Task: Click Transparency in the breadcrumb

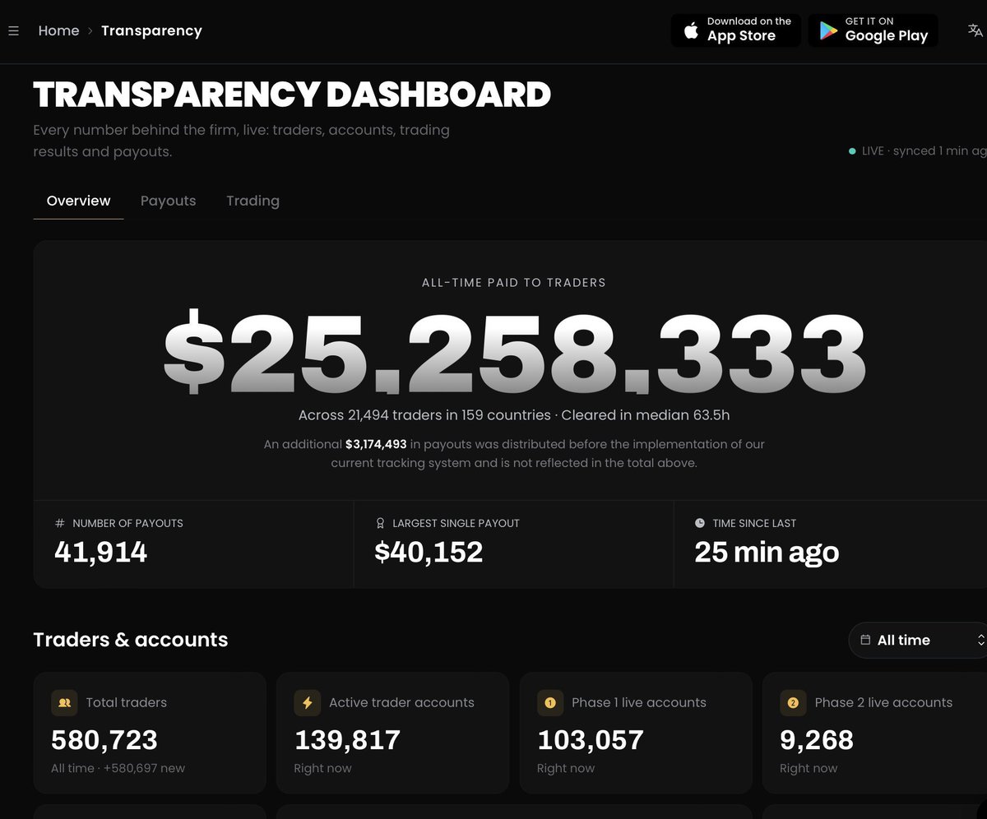Action: [x=151, y=30]
